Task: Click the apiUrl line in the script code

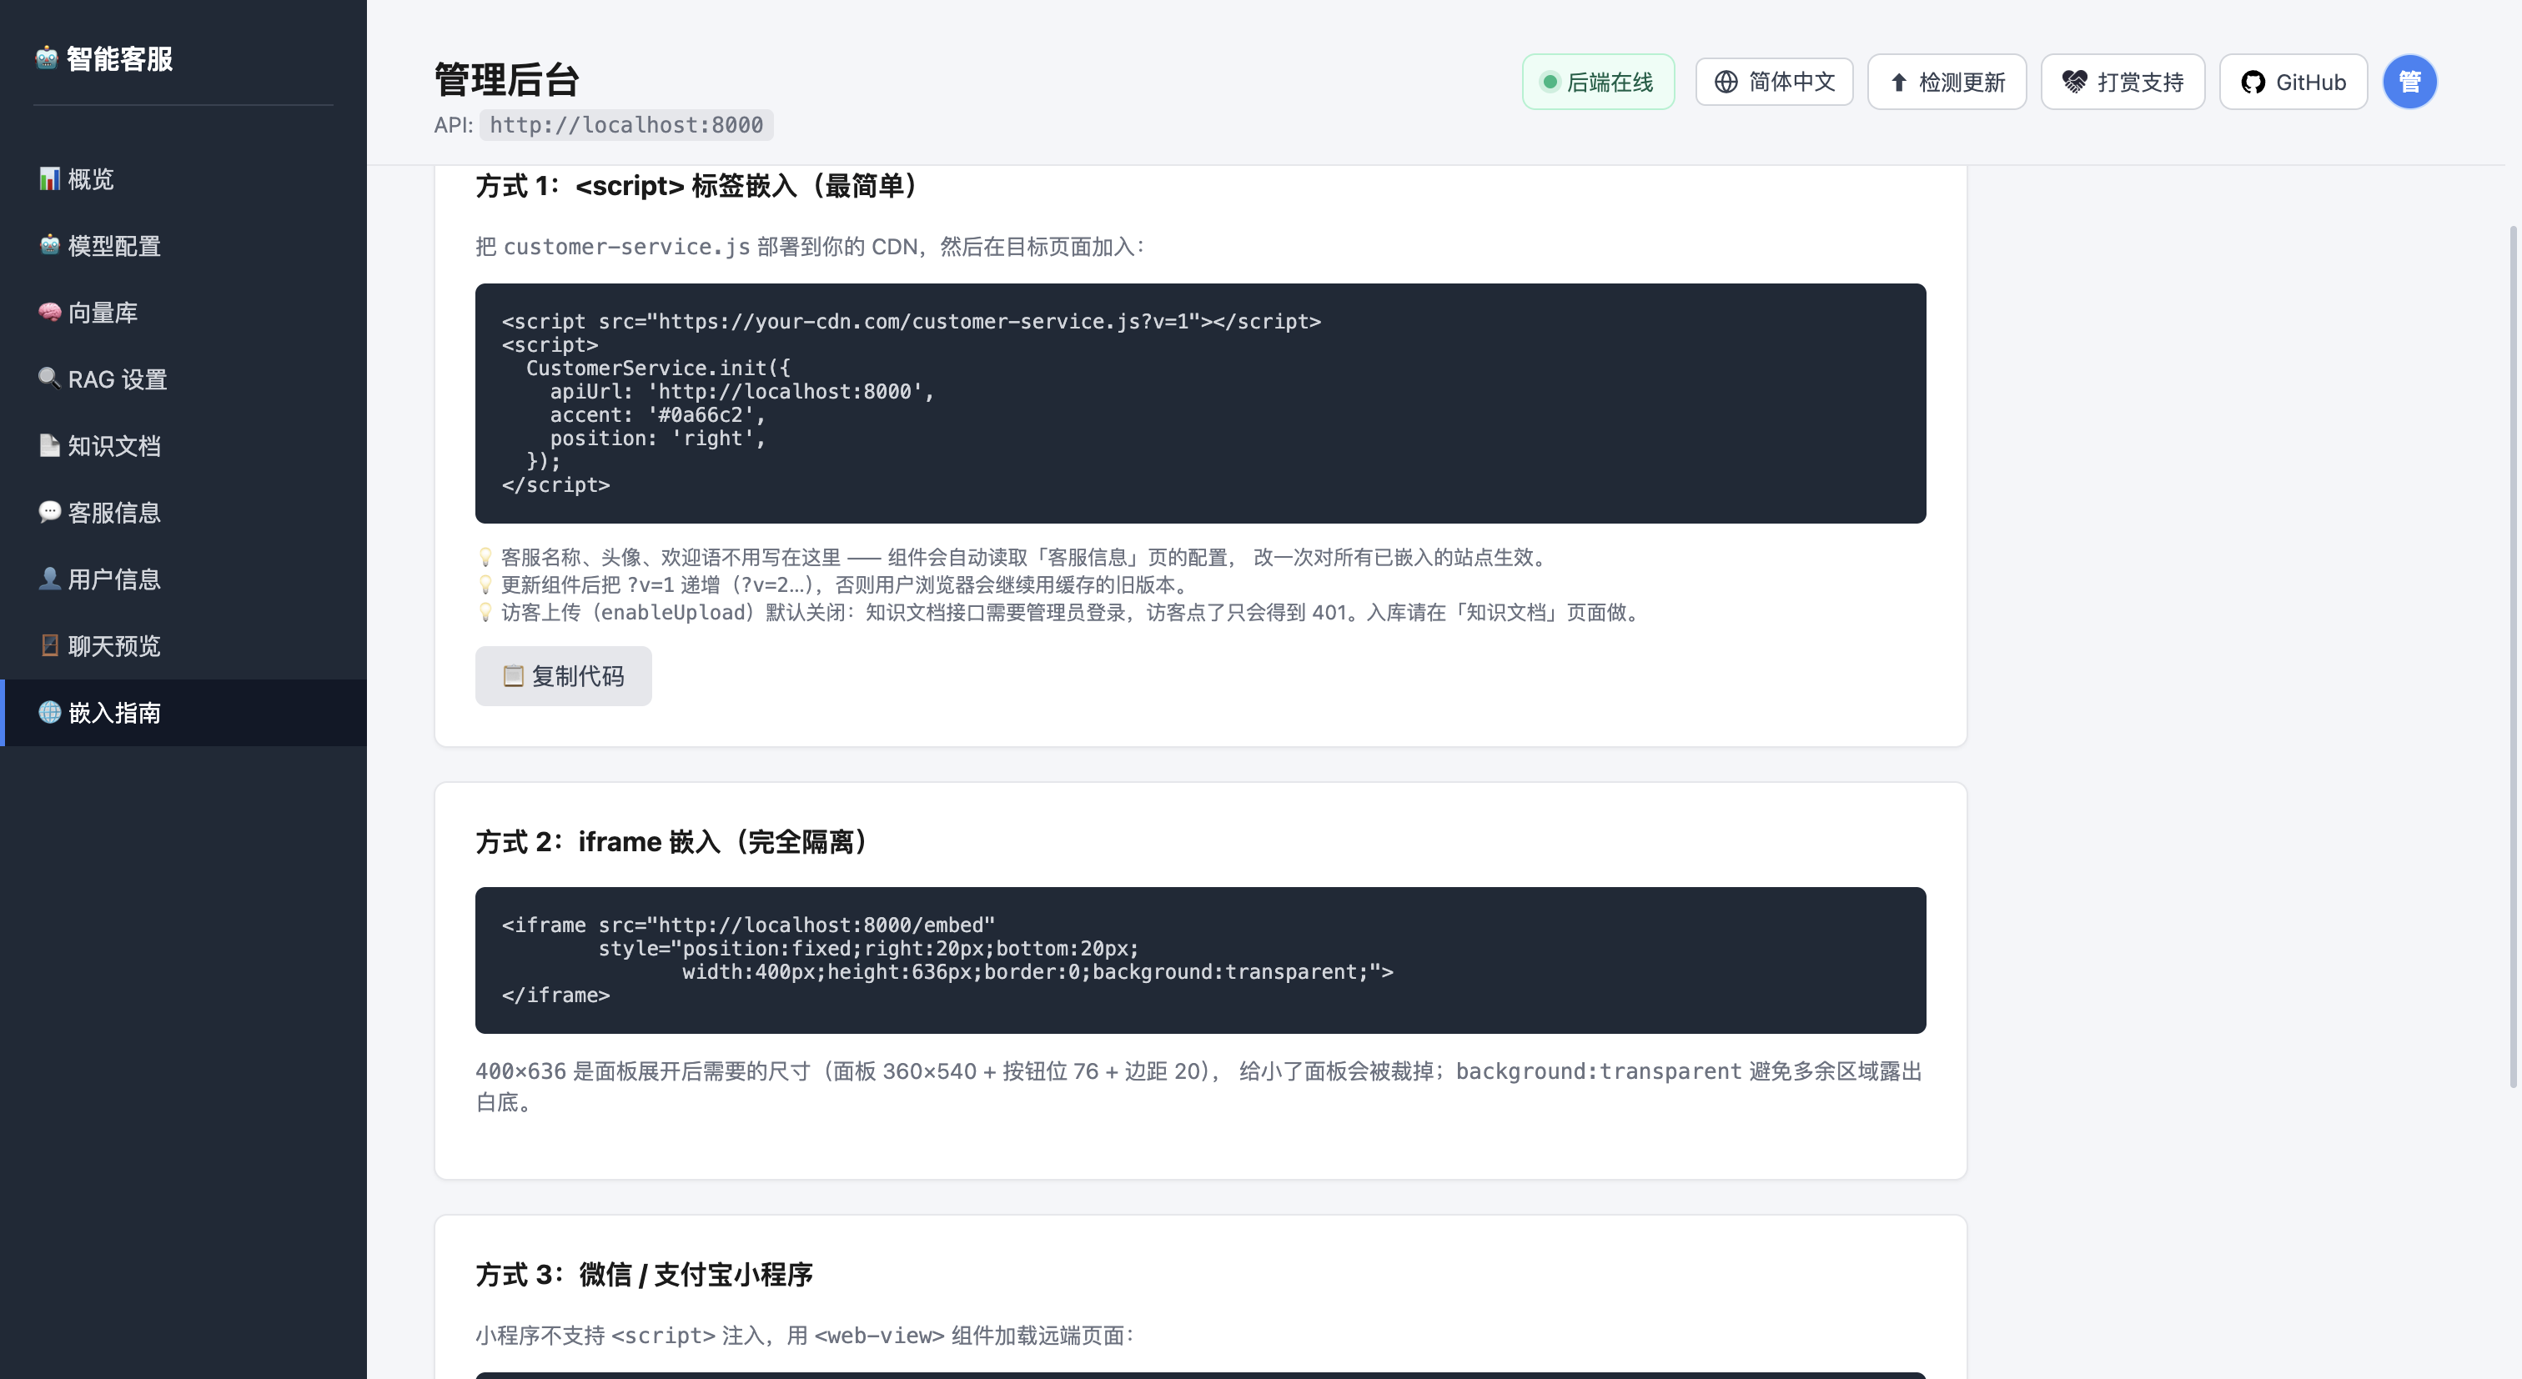Action: coord(741,392)
